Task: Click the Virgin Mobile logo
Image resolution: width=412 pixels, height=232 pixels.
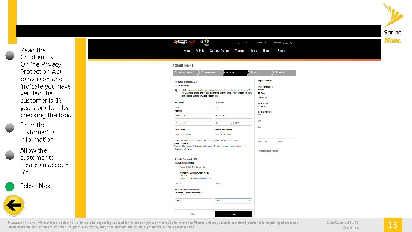Action: point(192,42)
